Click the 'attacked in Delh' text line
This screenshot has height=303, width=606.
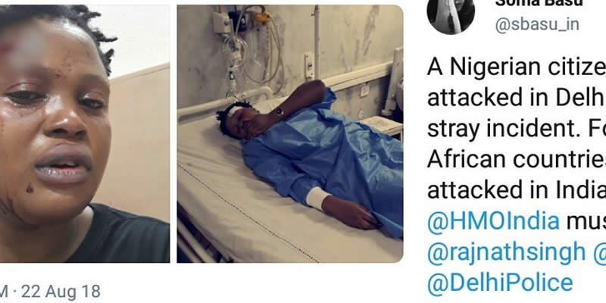[x=517, y=98]
